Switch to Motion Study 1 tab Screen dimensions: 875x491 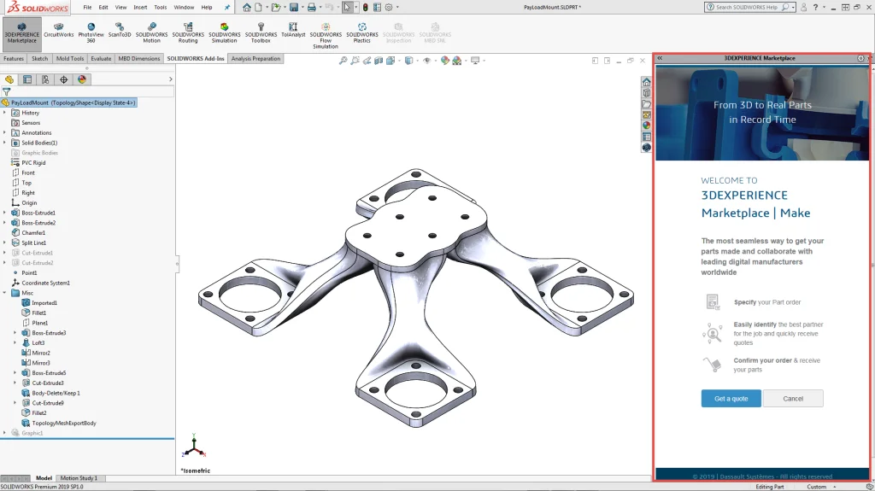click(x=79, y=478)
